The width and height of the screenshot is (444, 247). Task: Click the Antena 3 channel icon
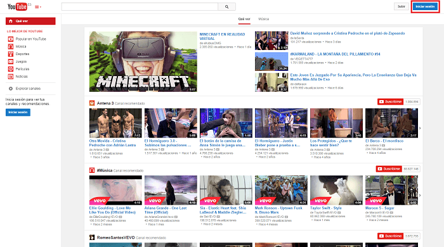[92, 103]
